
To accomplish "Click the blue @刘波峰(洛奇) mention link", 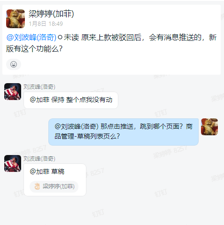I will [31, 38].
